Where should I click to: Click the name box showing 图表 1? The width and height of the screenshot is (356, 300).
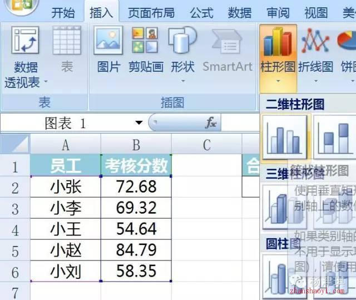pos(66,123)
